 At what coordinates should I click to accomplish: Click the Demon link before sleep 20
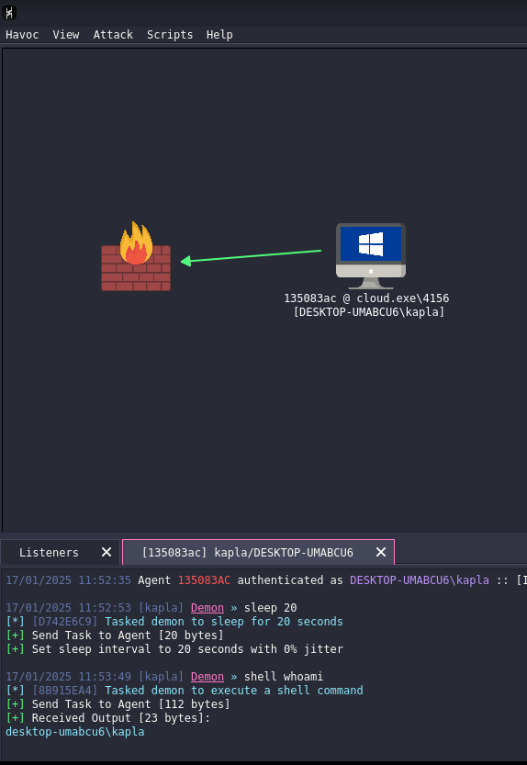coord(207,608)
